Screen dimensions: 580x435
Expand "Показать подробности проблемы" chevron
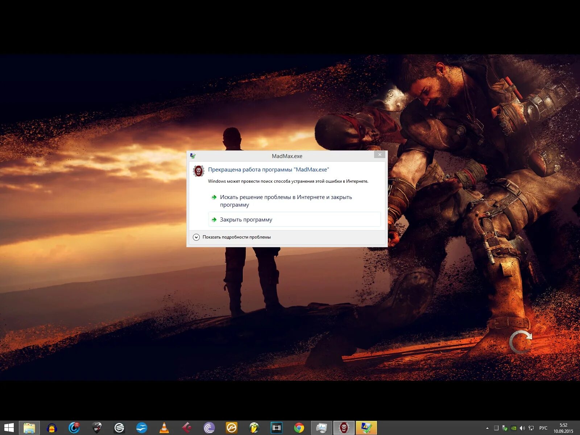click(196, 237)
